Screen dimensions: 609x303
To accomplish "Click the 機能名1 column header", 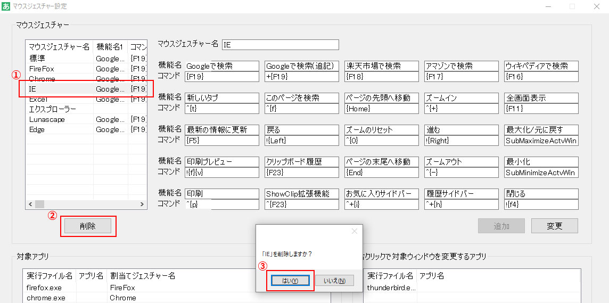I will pyautogui.click(x=111, y=47).
